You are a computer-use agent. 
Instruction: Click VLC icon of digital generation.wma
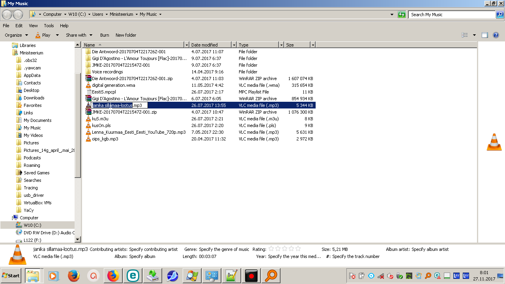88,85
